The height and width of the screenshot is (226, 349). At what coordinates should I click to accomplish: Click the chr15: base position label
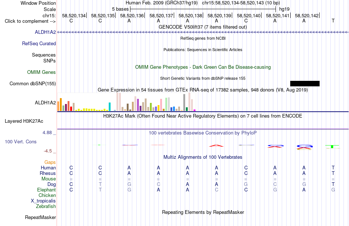coord(49,15)
